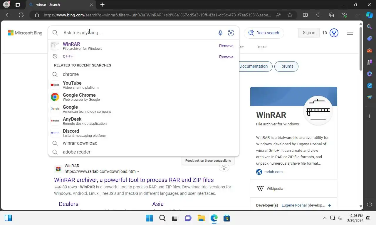Click the Edge profile avatar icon
This screenshot has width=376, height=225.
pos(6,5)
